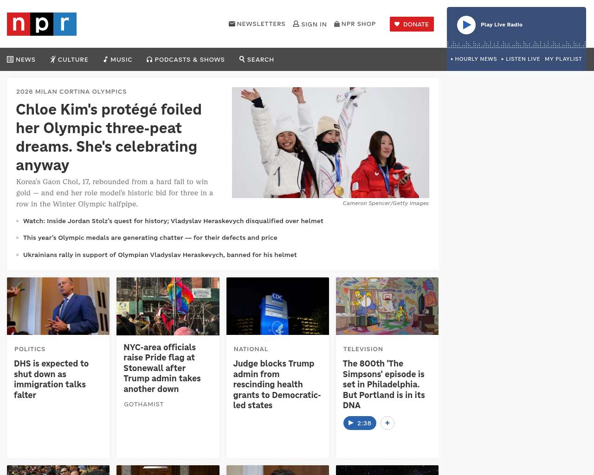This screenshot has width=594, height=475.
Task: Expand the News menu
Action: tap(21, 59)
